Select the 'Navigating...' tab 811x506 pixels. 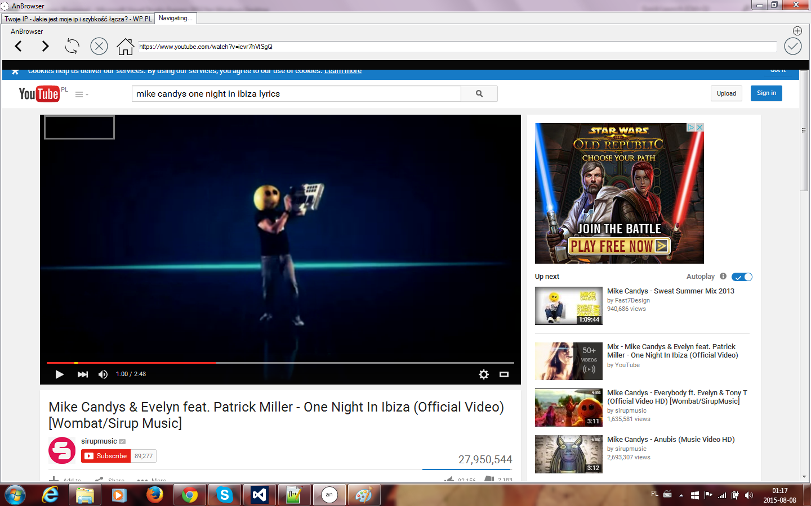click(176, 18)
